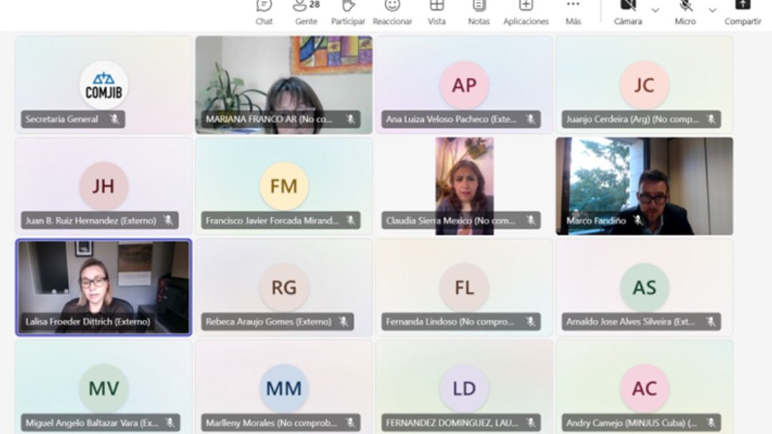Click the RG avatar of Rebeca Araujo Gomes
772x434 pixels.
[x=284, y=288]
